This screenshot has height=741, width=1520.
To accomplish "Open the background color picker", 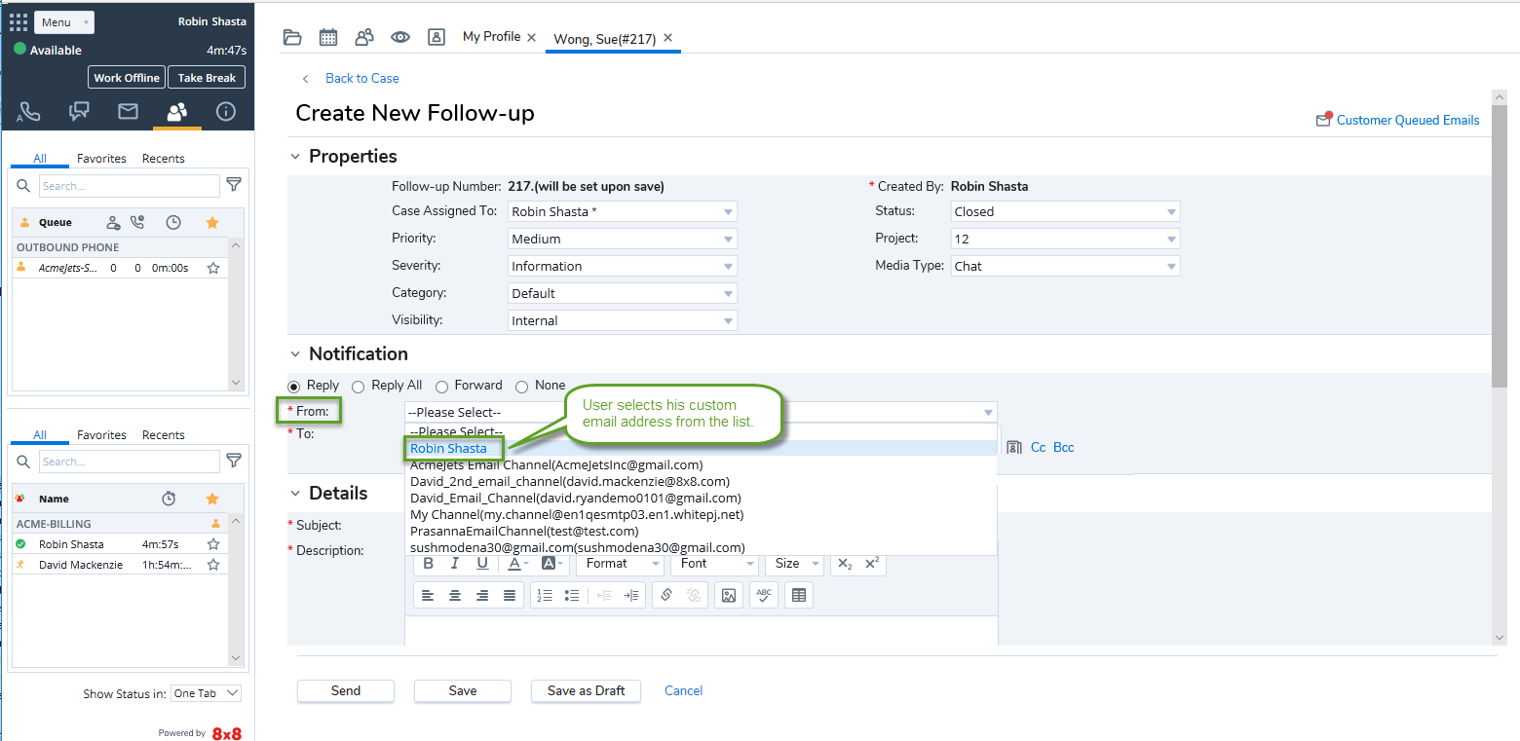I will (551, 564).
